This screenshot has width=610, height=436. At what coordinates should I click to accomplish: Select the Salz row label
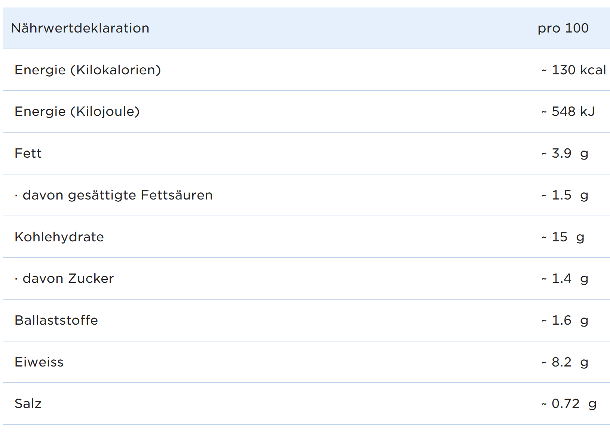click(x=28, y=404)
